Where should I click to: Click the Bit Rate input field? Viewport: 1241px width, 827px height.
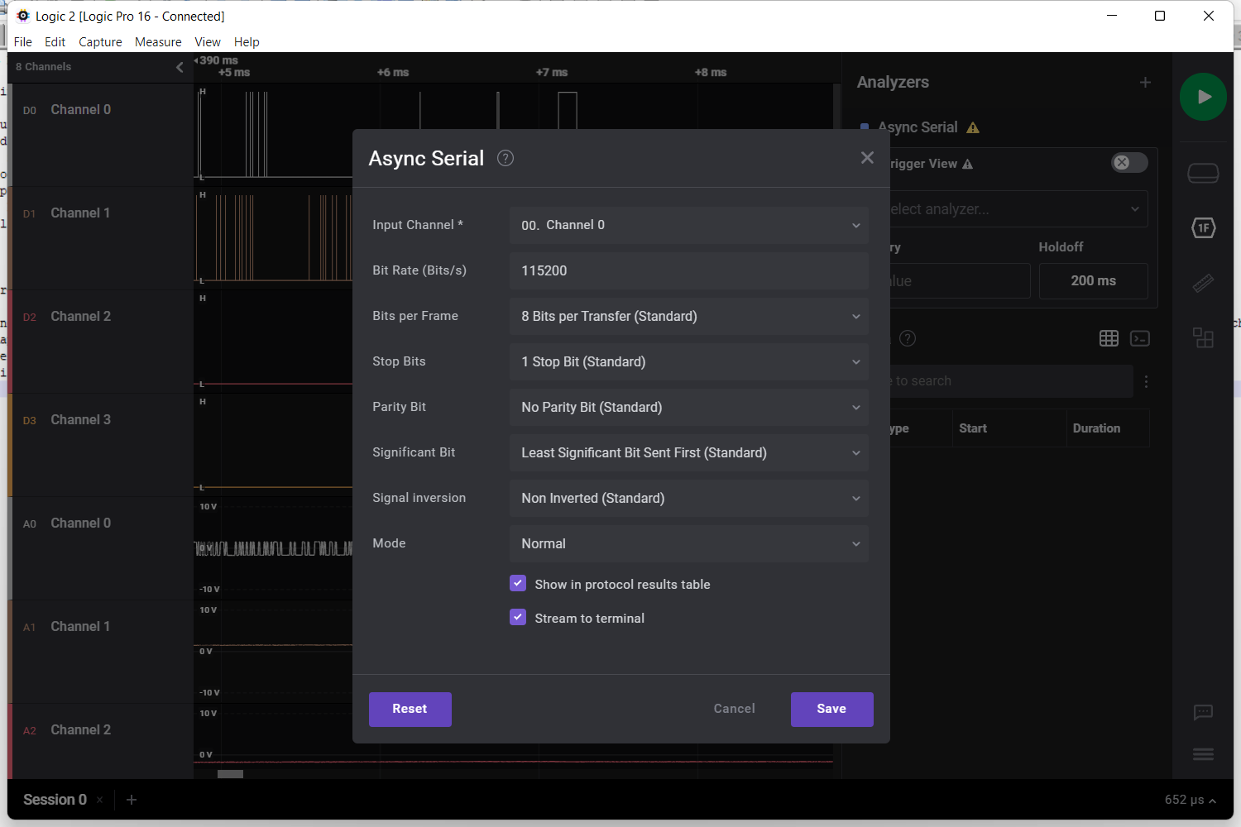(688, 270)
